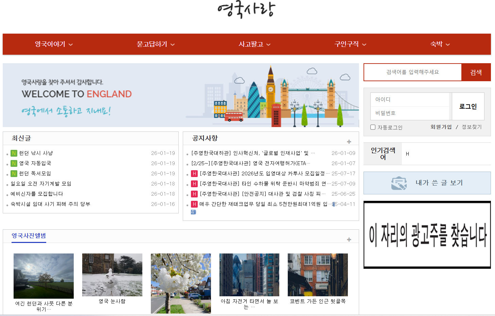Select the 영국사진앨범 tab
This screenshot has width=495, height=316.
point(29,236)
